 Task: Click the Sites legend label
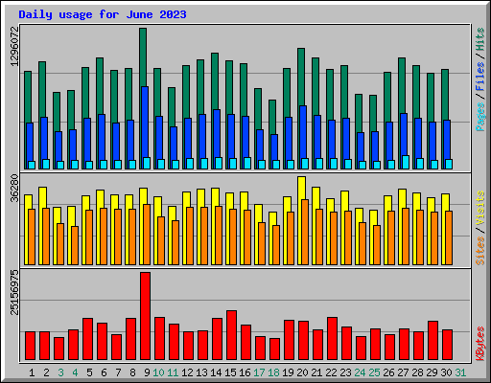[479, 251]
